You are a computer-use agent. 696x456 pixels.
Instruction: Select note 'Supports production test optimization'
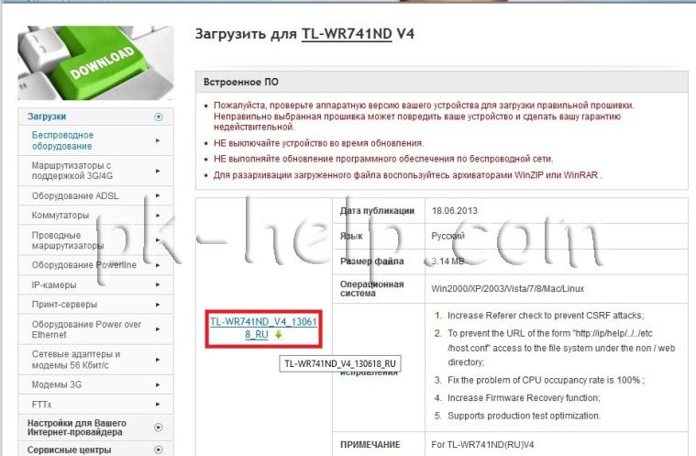[x=524, y=416]
